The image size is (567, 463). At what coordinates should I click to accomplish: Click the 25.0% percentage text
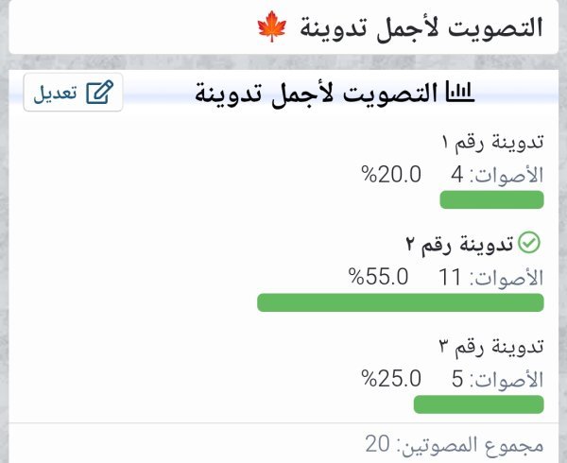[391, 379]
